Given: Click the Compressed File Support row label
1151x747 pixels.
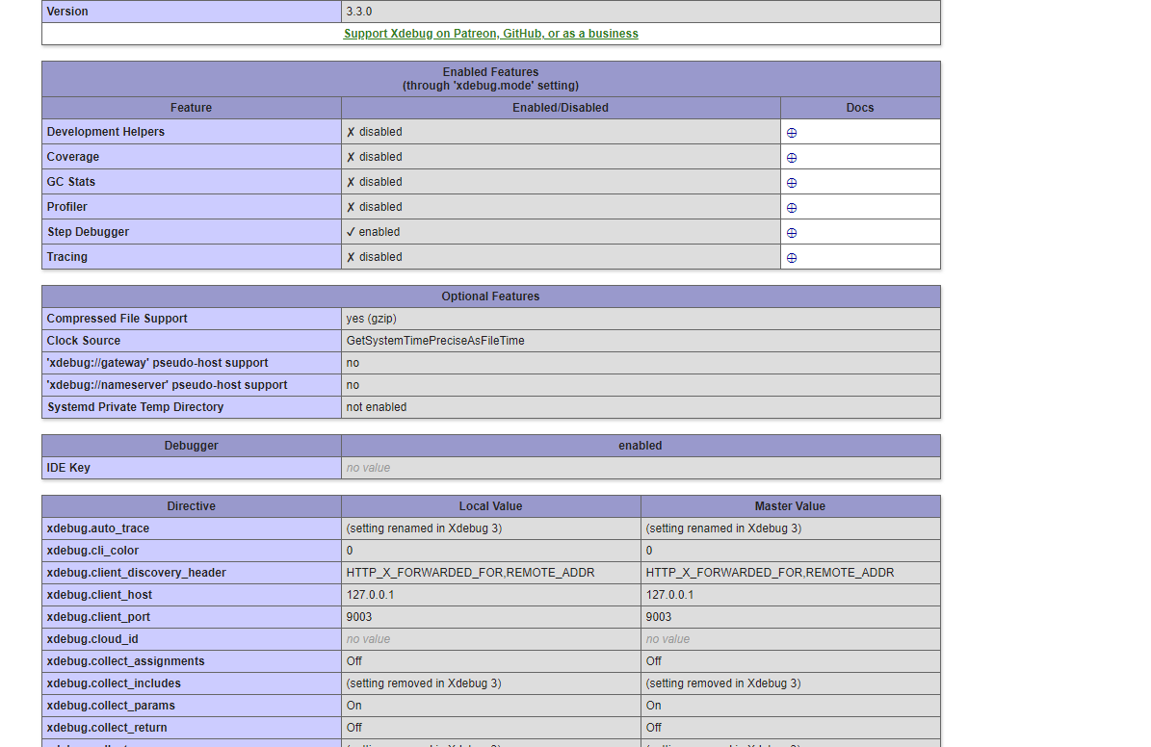Looking at the screenshot, I should tap(118, 319).
